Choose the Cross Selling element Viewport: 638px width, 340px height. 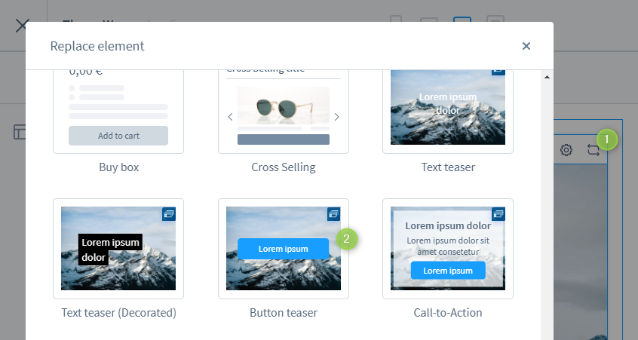coord(284,112)
